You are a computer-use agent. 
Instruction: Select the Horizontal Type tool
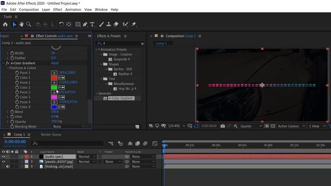[92, 24]
